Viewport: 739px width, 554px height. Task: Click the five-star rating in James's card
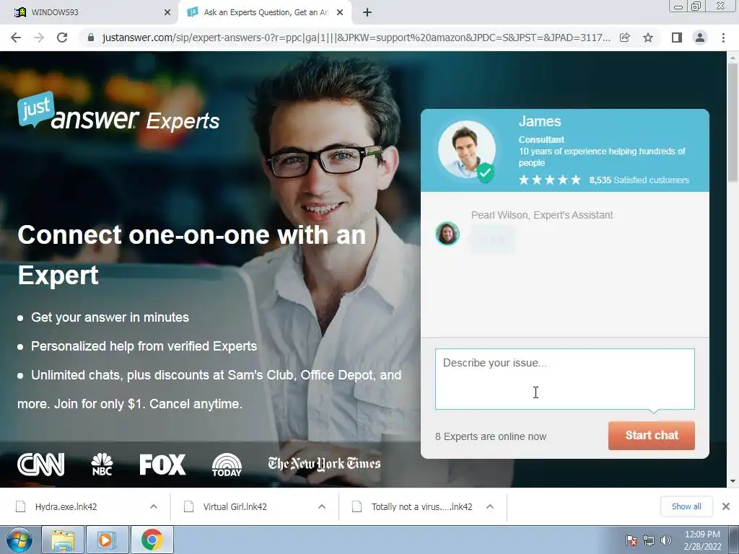[549, 180]
